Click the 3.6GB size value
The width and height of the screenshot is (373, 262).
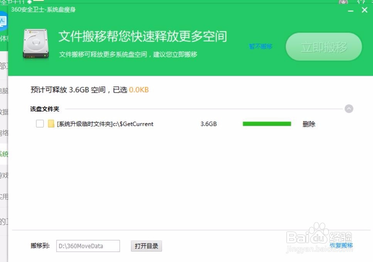click(x=209, y=124)
